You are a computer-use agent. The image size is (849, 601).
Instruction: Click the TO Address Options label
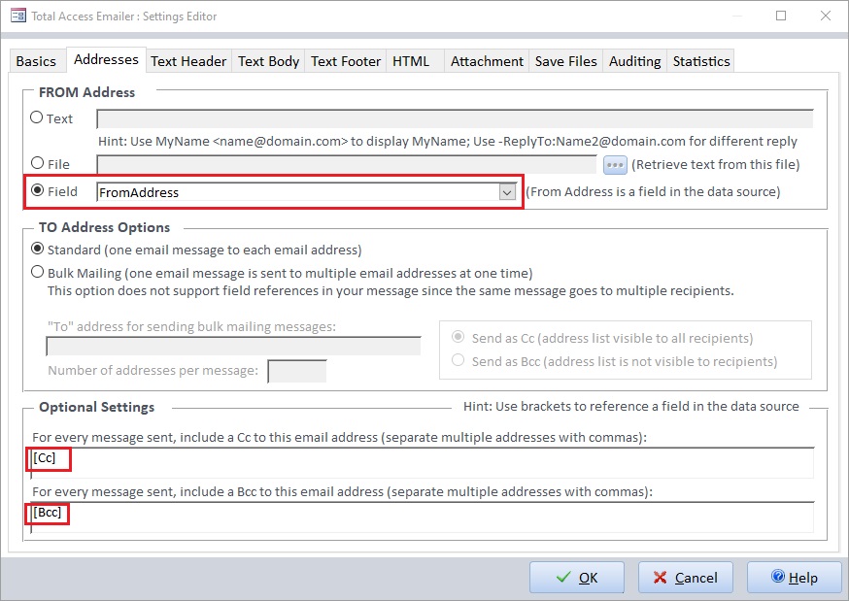point(105,227)
